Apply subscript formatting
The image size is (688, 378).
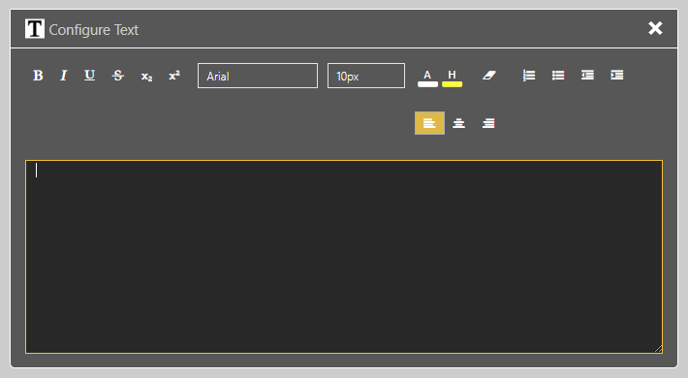click(146, 76)
